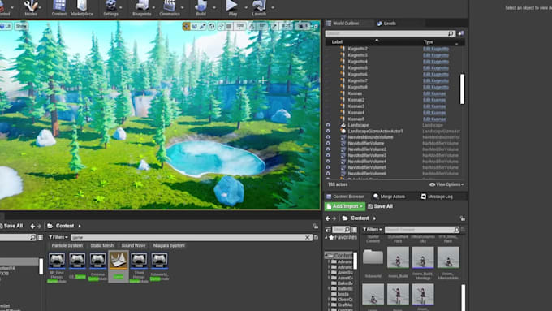This screenshot has width=552, height=311.
Task: Select the rotate gizmo tool in viewport
Action: pos(194,26)
